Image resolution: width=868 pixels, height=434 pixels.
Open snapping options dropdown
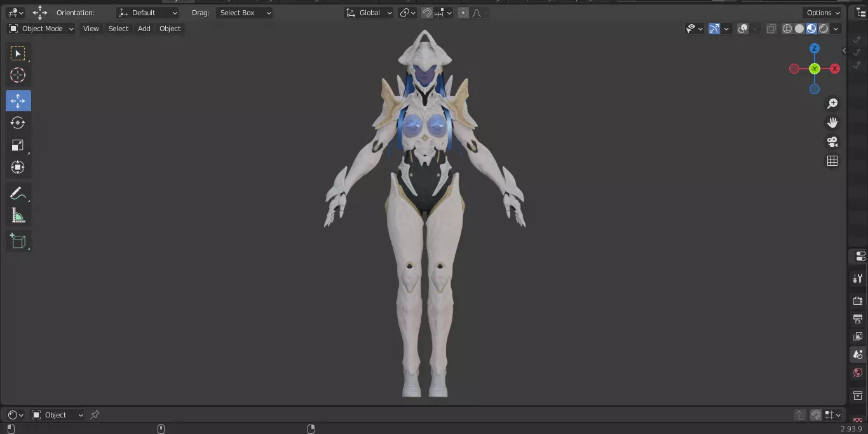point(444,13)
